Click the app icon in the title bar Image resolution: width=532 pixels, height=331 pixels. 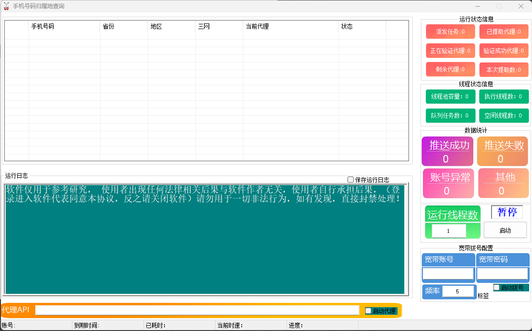tap(6, 6)
